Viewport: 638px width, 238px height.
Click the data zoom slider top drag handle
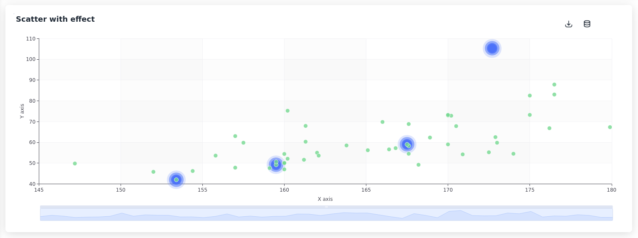pyautogui.click(x=326, y=207)
